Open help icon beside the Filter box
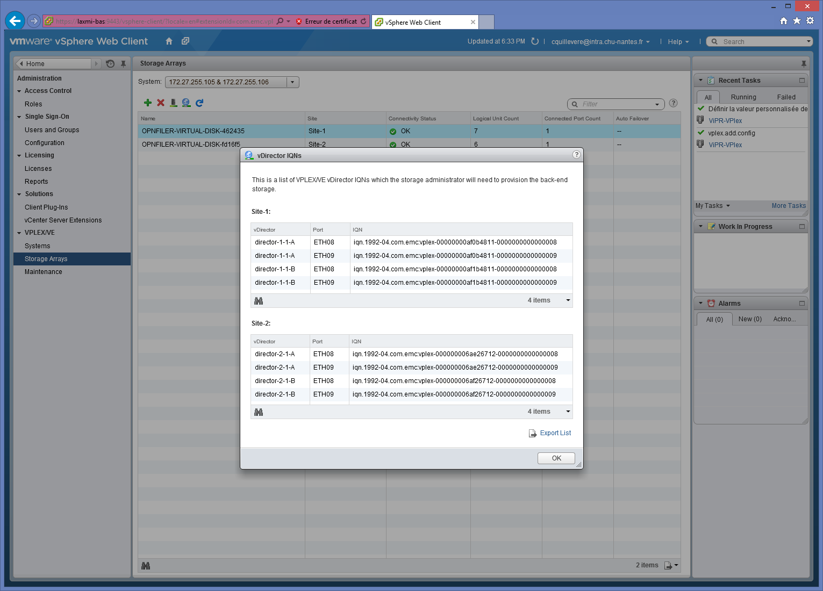 674,103
